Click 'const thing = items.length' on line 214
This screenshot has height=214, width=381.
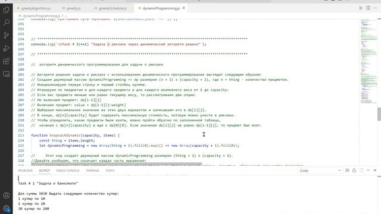pos(67,140)
